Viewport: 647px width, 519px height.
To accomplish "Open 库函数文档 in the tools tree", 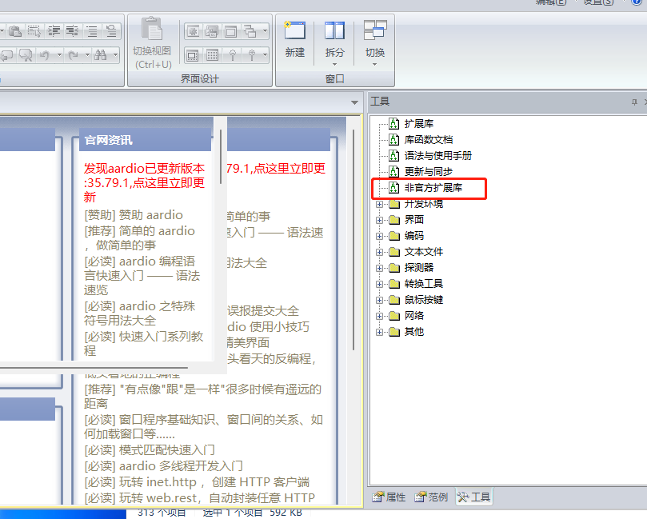I will (x=429, y=139).
